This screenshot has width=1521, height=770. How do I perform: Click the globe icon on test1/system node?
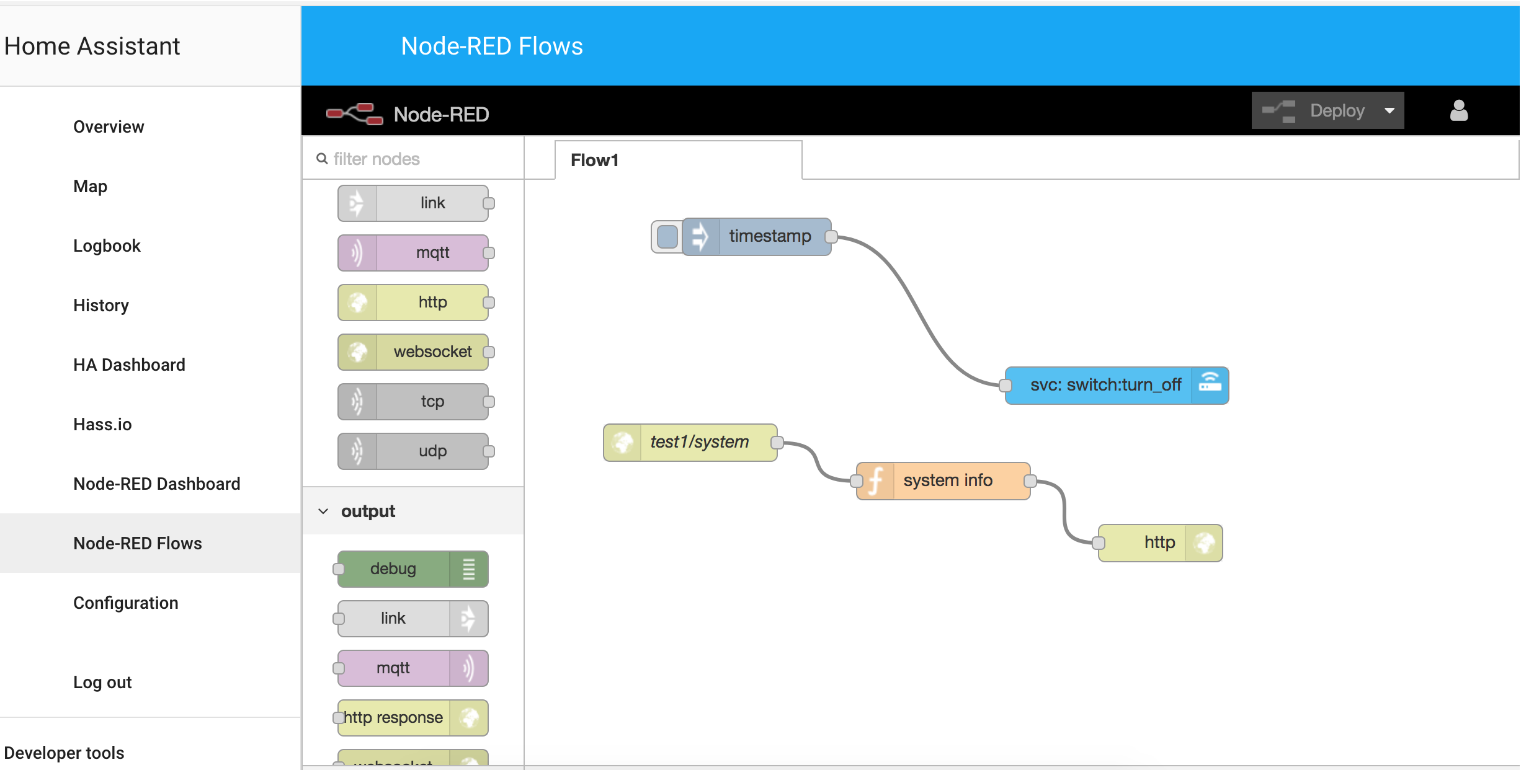[x=622, y=443]
